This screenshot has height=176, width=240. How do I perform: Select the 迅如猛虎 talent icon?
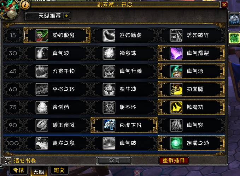(109, 35)
